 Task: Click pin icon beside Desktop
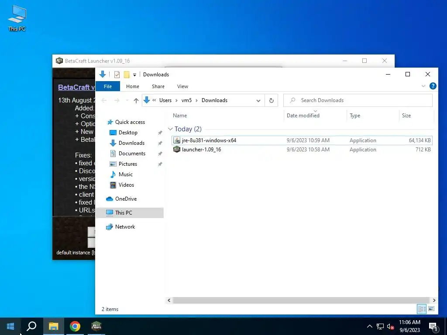pos(160,133)
